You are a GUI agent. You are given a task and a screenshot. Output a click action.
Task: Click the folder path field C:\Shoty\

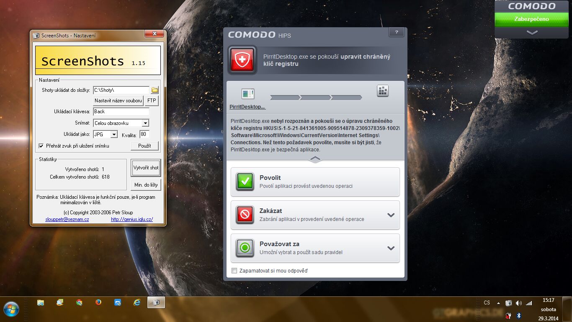(x=121, y=90)
